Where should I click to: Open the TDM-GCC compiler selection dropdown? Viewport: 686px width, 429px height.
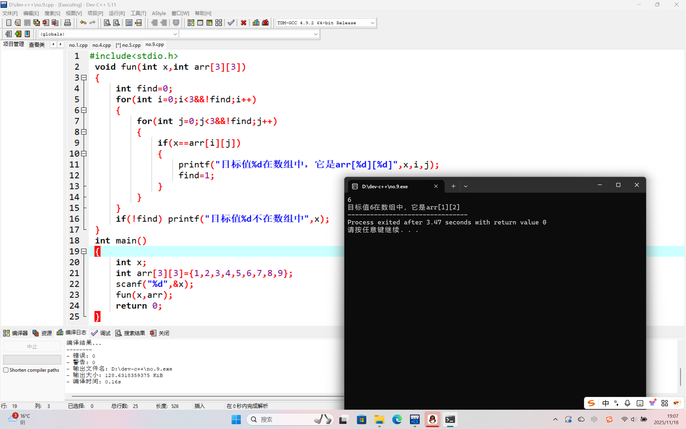(372, 23)
